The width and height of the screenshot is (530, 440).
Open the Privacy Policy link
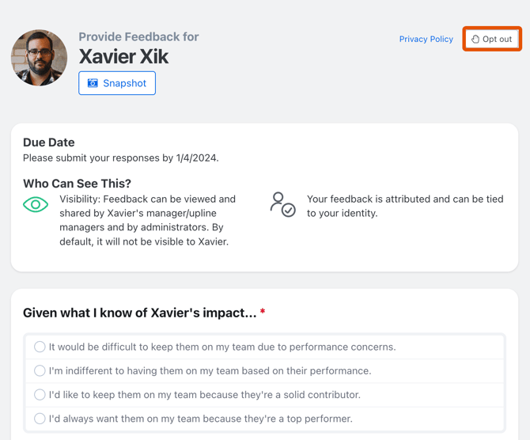click(x=426, y=39)
